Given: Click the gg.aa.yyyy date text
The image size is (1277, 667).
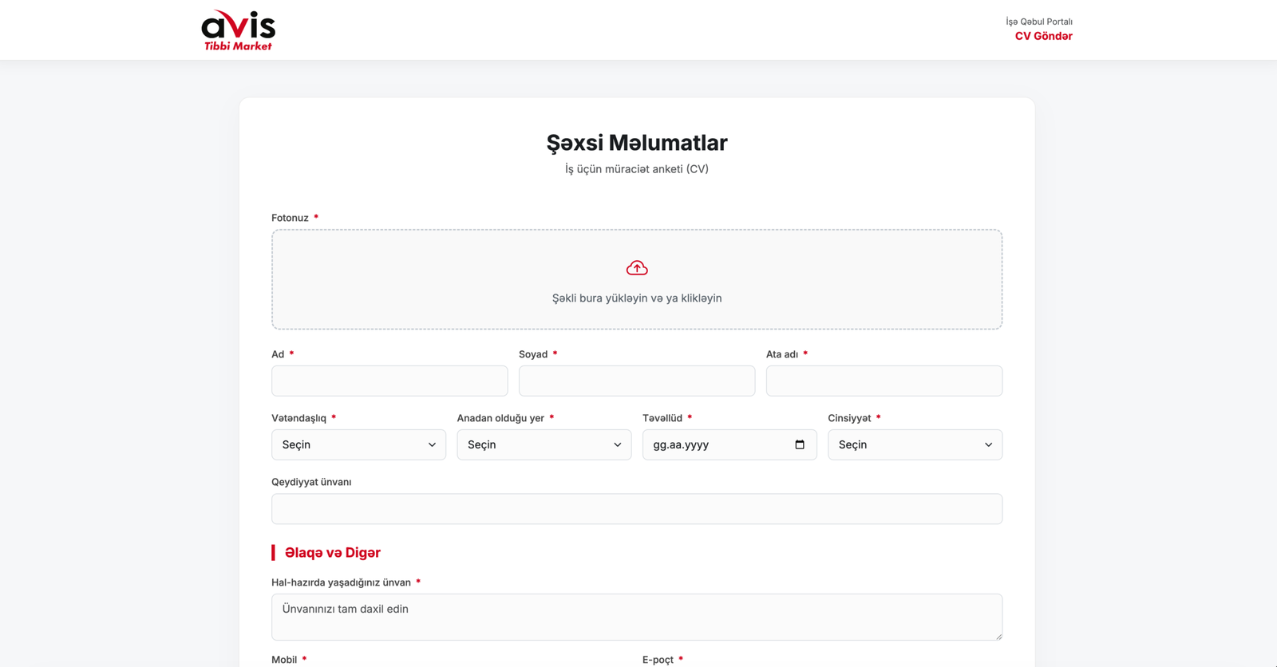Looking at the screenshot, I should pos(681,444).
